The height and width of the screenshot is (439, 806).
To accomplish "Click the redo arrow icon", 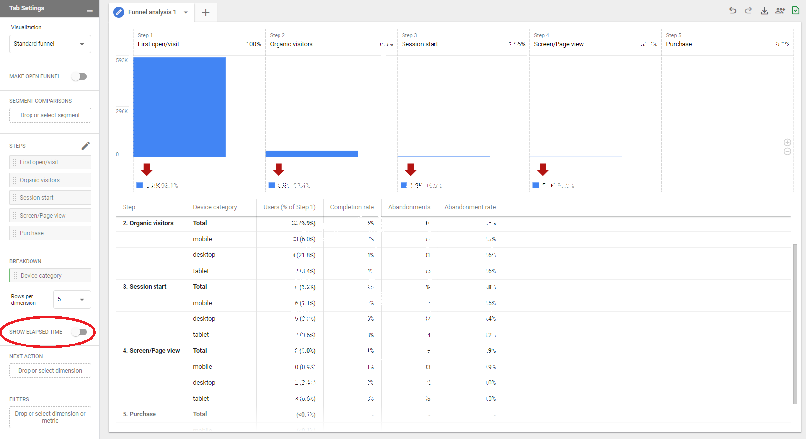I will (x=748, y=10).
